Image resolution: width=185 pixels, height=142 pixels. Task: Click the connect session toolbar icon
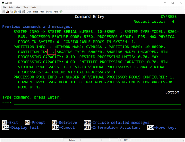tap(4, 12)
